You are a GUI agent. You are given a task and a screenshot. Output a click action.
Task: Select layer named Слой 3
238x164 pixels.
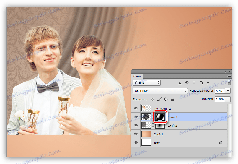click(x=172, y=117)
